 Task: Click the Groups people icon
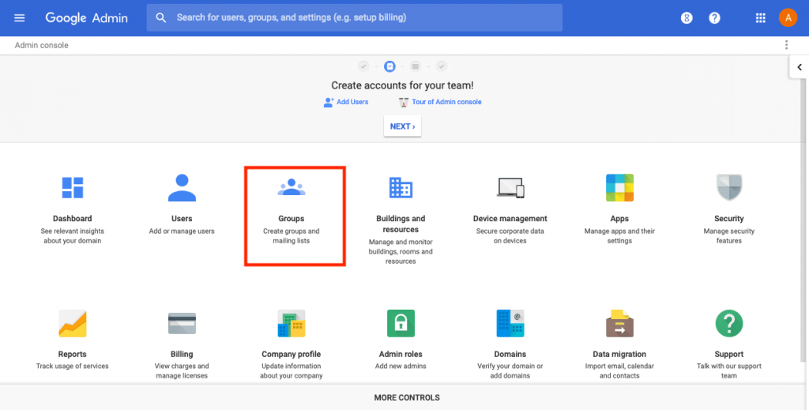291,186
